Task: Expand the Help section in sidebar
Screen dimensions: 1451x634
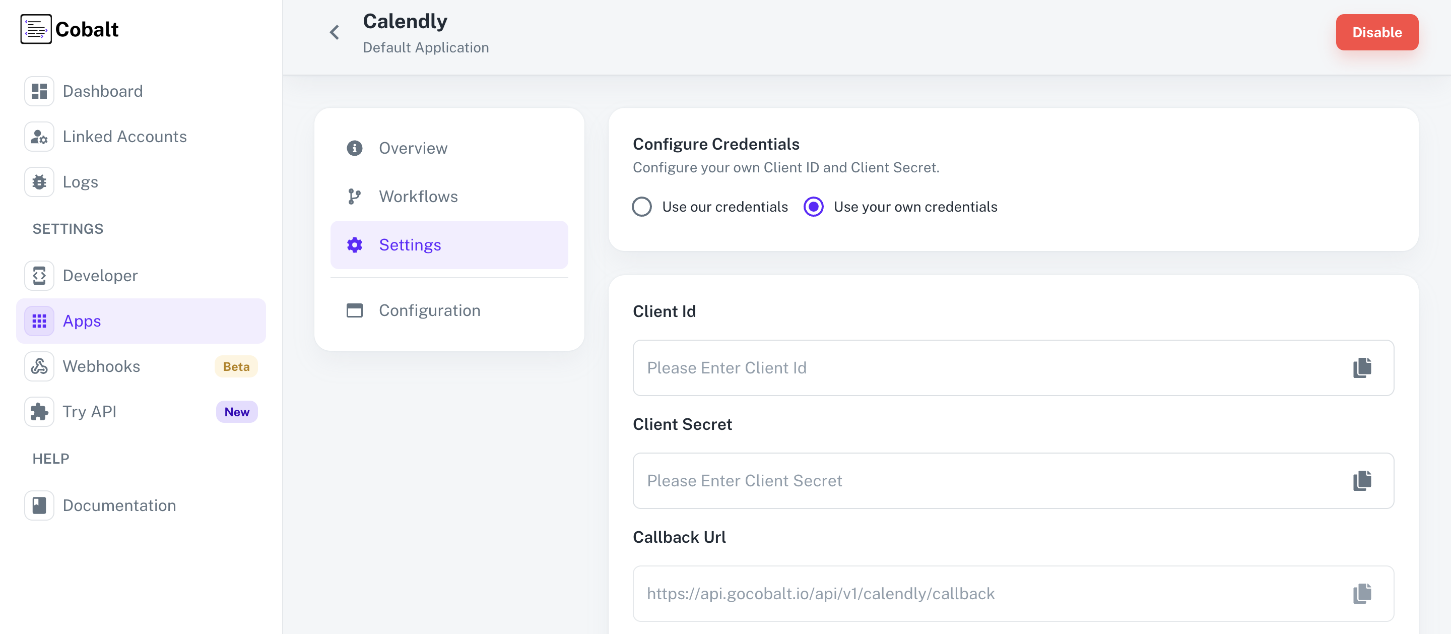Action: point(51,458)
